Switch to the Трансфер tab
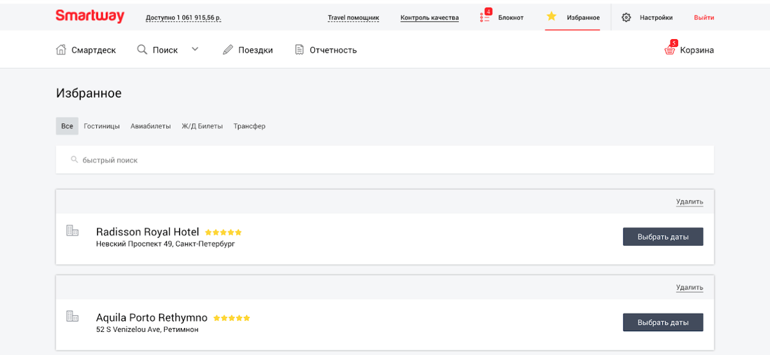 (250, 126)
